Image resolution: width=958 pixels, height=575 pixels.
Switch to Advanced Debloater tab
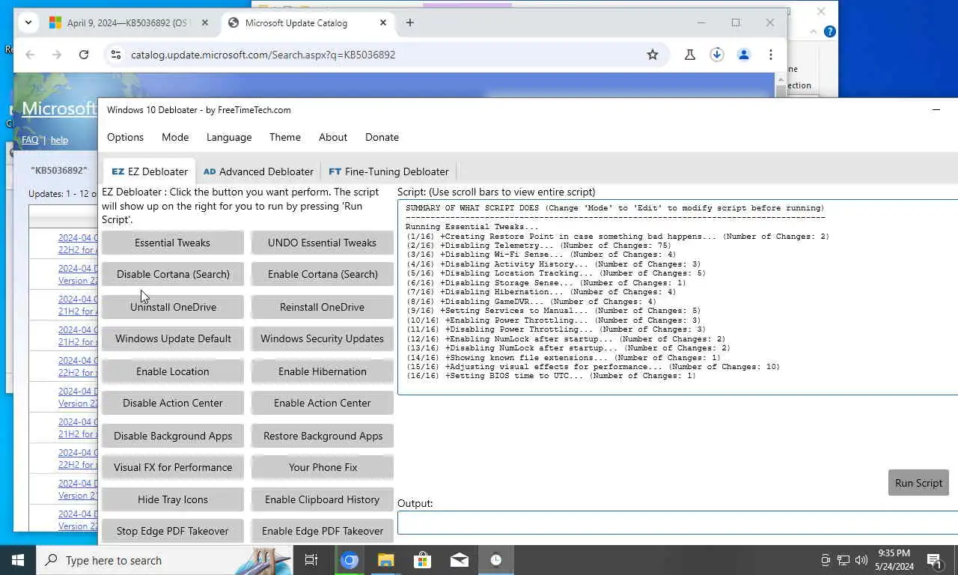(x=258, y=171)
